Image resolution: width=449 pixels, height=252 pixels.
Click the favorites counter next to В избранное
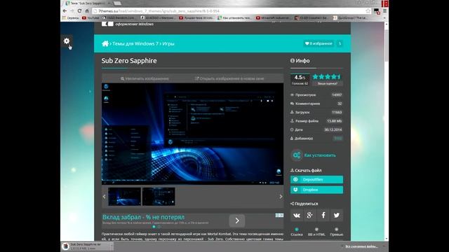click(340, 43)
